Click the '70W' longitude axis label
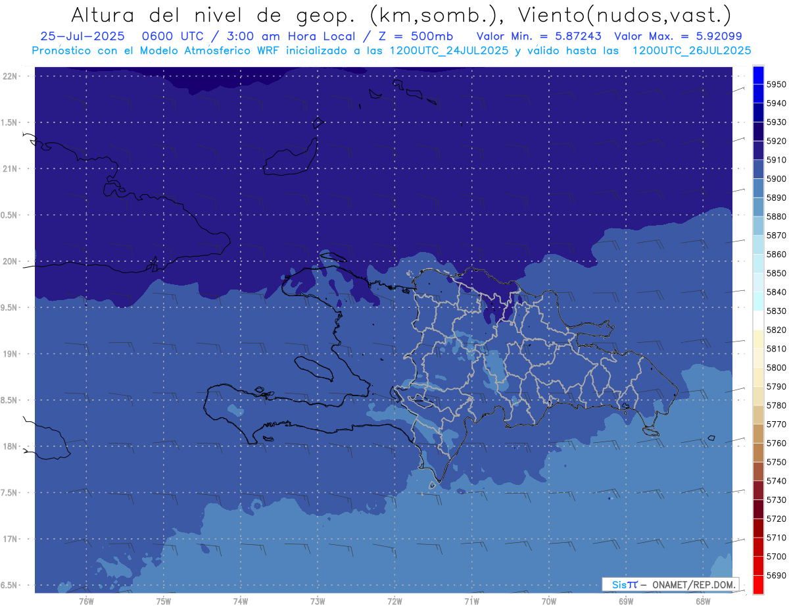This screenshot has height=610, width=789. [x=549, y=601]
